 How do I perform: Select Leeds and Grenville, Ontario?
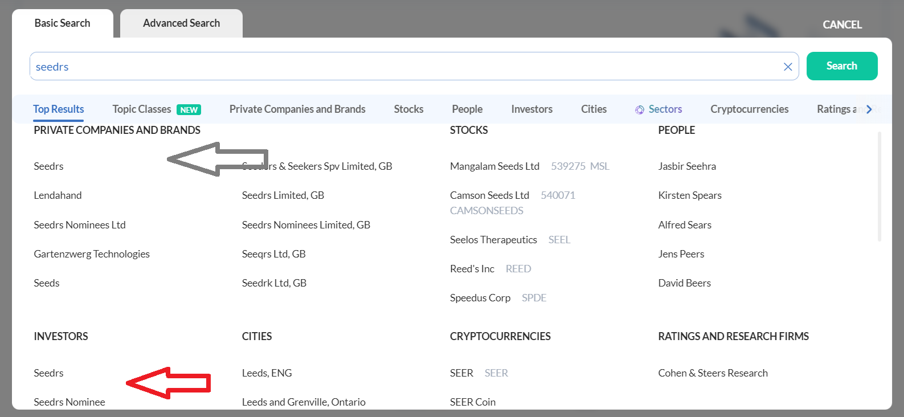point(304,402)
